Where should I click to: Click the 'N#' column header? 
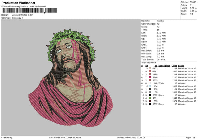pos(147,66)
